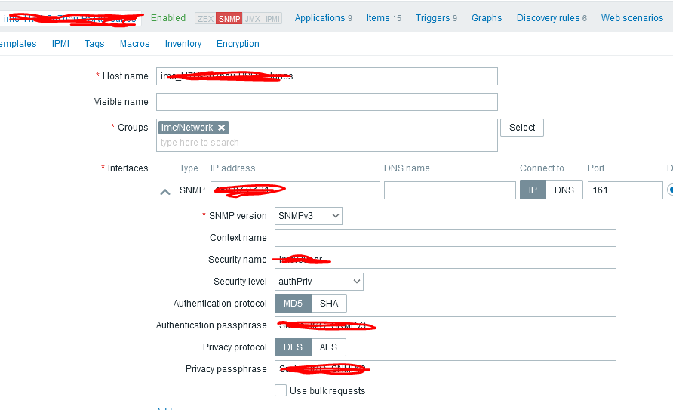Switch to the Macros tab
The image size is (673, 410).
(x=135, y=44)
